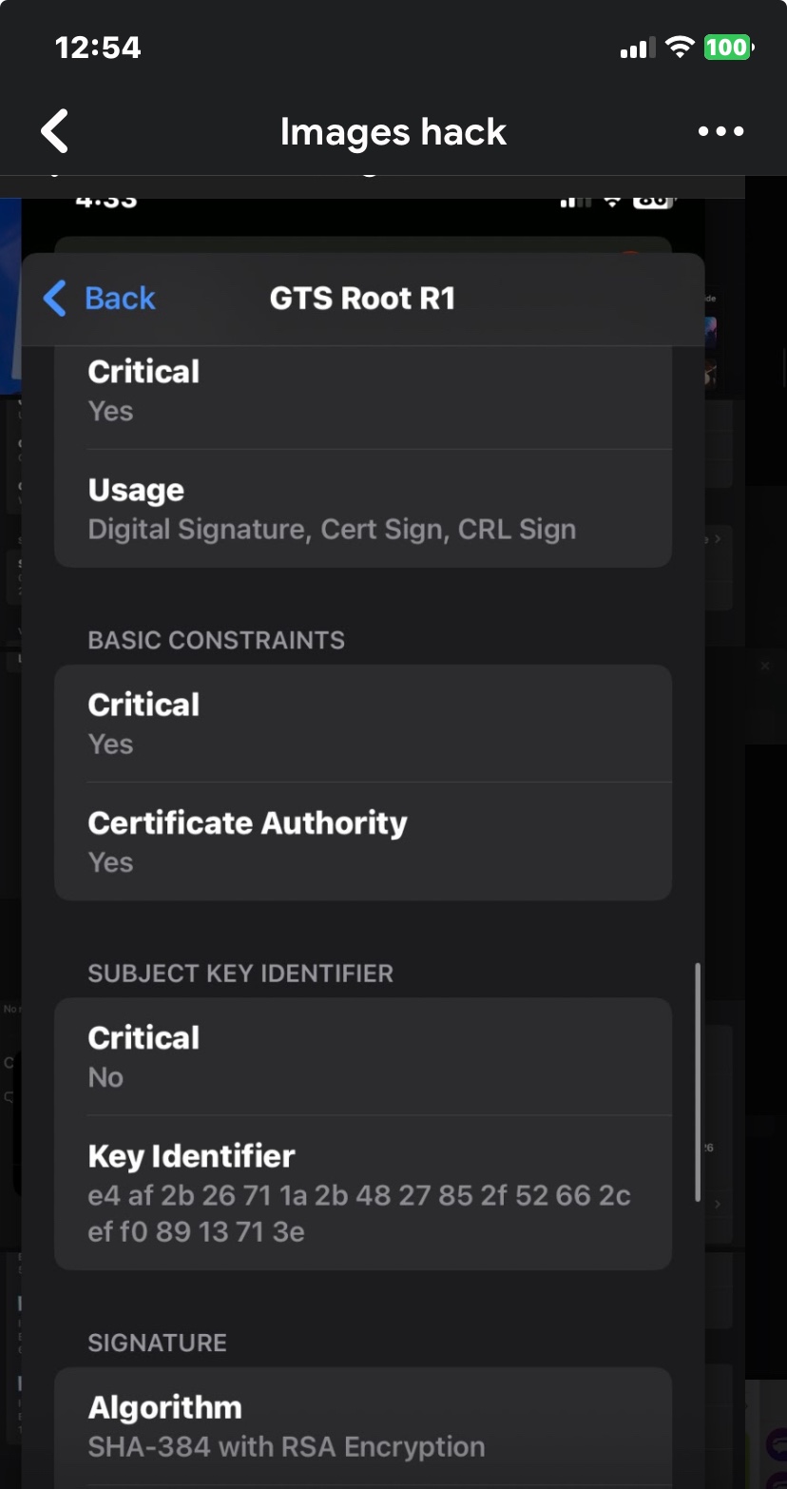Screen dimensions: 787x1489
Task: Click the SIGNATURE section header
Action: point(157,1343)
